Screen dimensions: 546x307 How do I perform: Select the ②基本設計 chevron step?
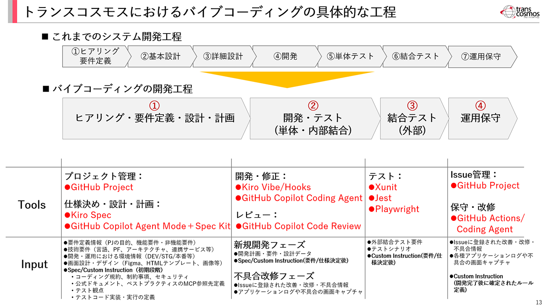pyautogui.click(x=160, y=56)
